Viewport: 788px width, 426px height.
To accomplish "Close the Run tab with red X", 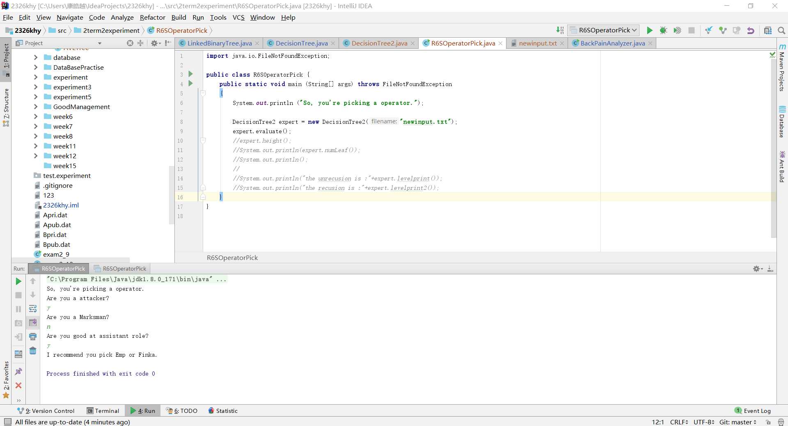I will (18, 385).
